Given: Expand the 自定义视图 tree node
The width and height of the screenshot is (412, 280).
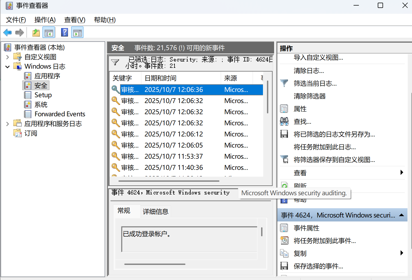Looking at the screenshot, I should click(x=7, y=57).
